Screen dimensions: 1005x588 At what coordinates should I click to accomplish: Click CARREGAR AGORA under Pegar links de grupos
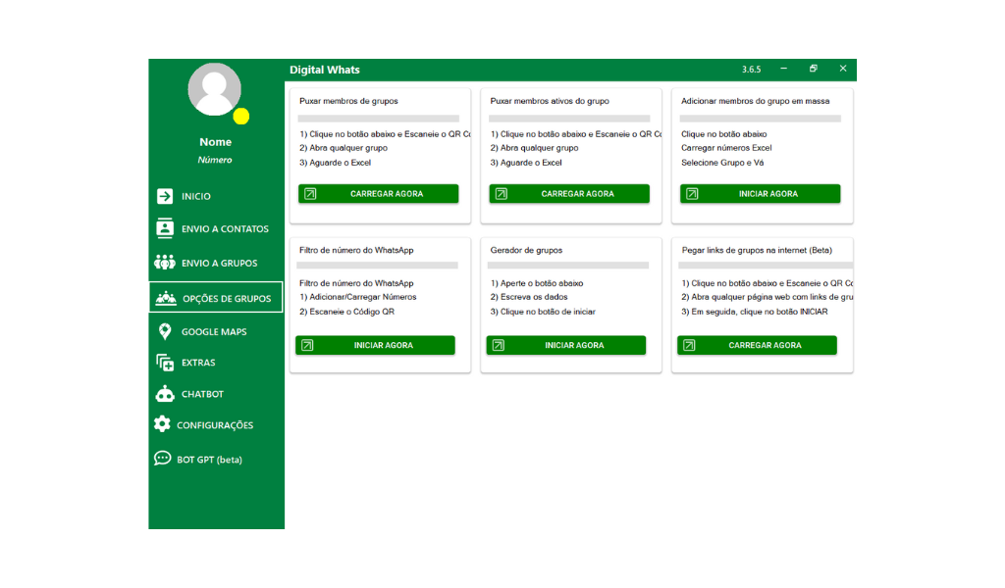pyautogui.click(x=757, y=345)
